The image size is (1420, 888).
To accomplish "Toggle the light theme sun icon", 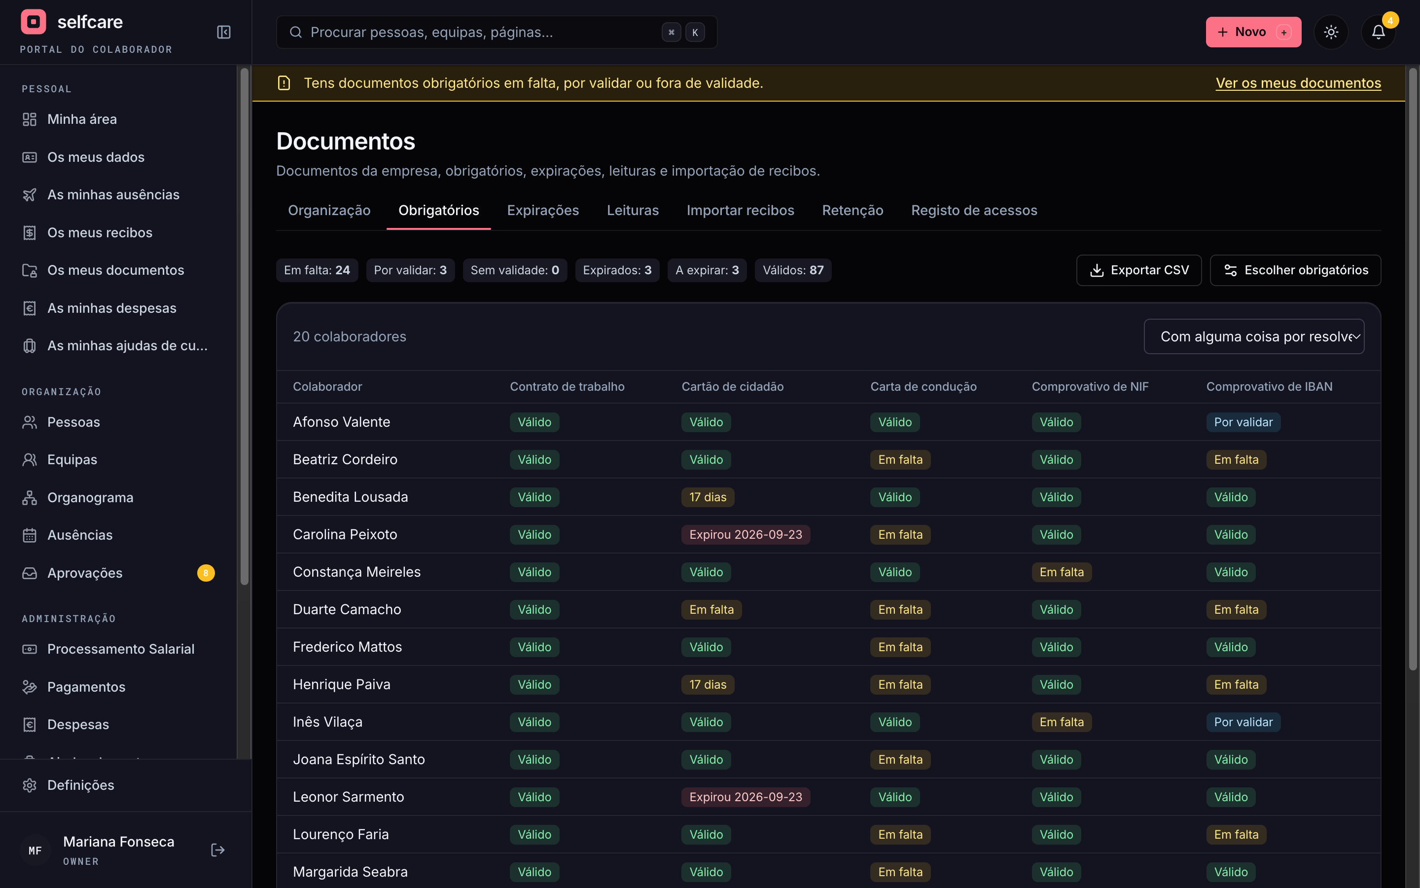I will (x=1331, y=32).
